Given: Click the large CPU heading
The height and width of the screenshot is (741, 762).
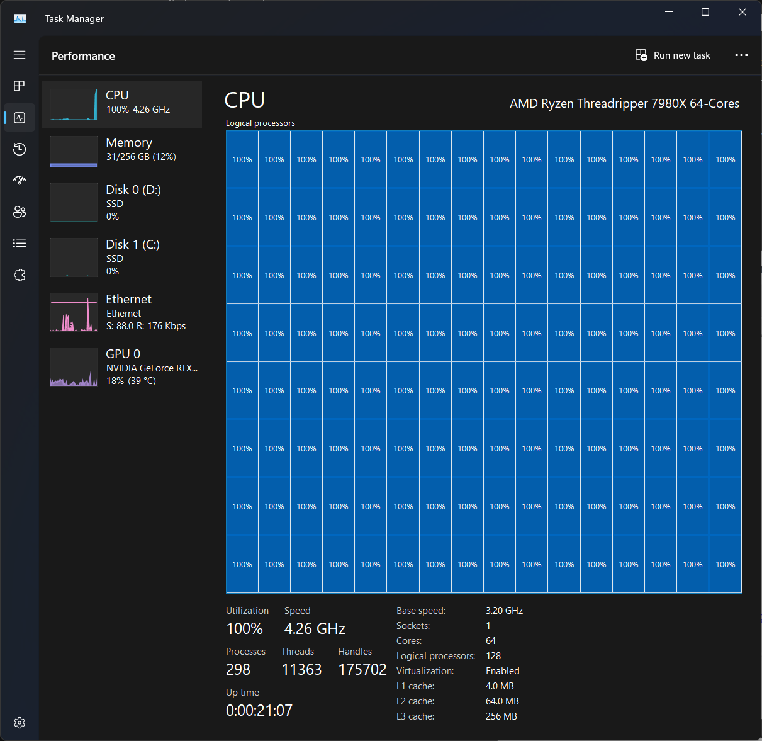Looking at the screenshot, I should [x=245, y=100].
